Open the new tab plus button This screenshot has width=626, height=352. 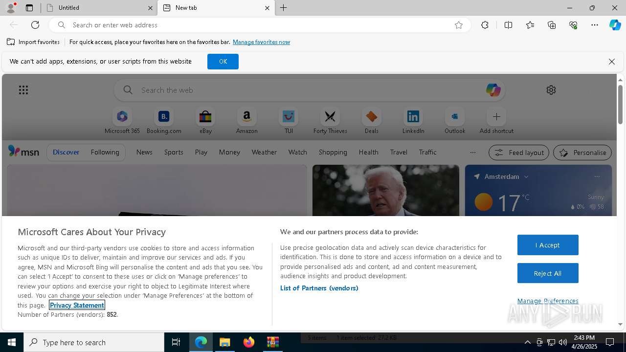(283, 8)
